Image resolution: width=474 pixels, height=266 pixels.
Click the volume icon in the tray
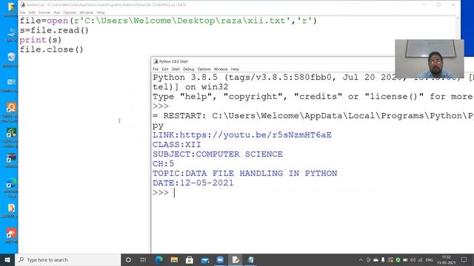413,259
